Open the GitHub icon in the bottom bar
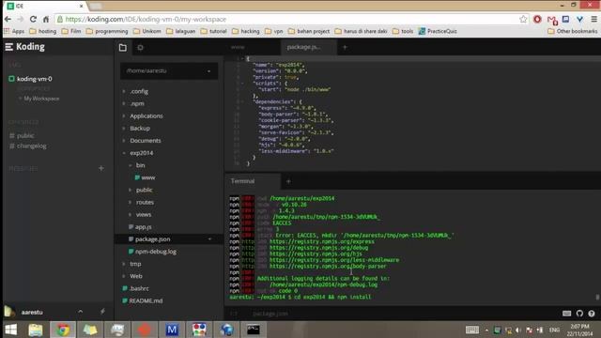601x338 pixels. point(579,314)
